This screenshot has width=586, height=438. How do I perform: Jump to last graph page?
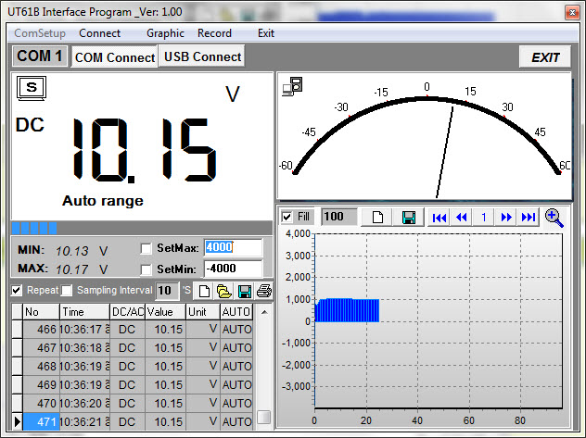click(x=529, y=217)
